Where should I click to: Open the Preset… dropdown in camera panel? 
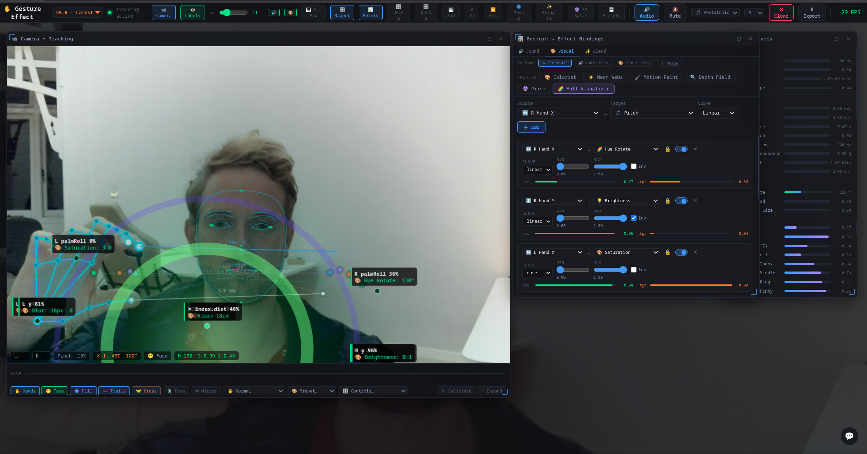coord(312,391)
